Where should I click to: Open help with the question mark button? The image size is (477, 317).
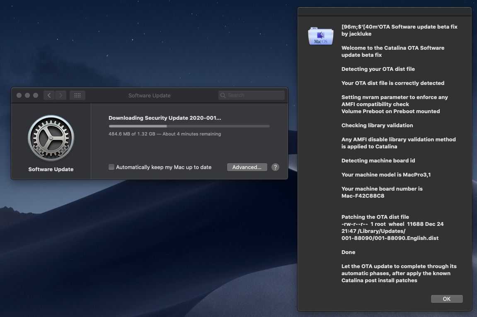[x=275, y=167]
